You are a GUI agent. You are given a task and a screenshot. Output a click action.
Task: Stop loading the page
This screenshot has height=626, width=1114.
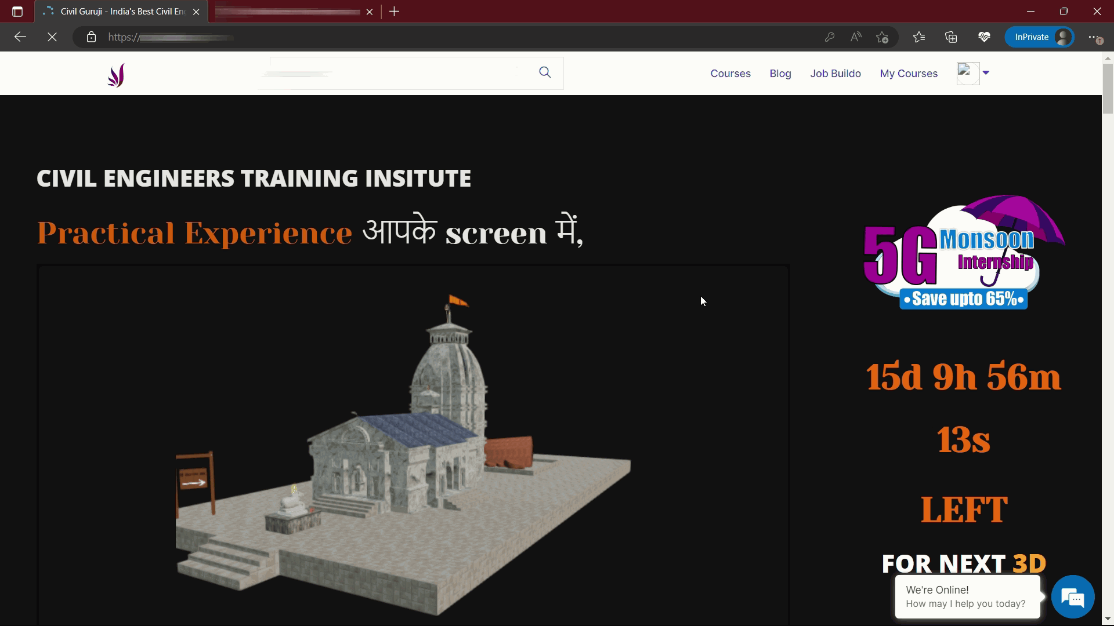(52, 37)
